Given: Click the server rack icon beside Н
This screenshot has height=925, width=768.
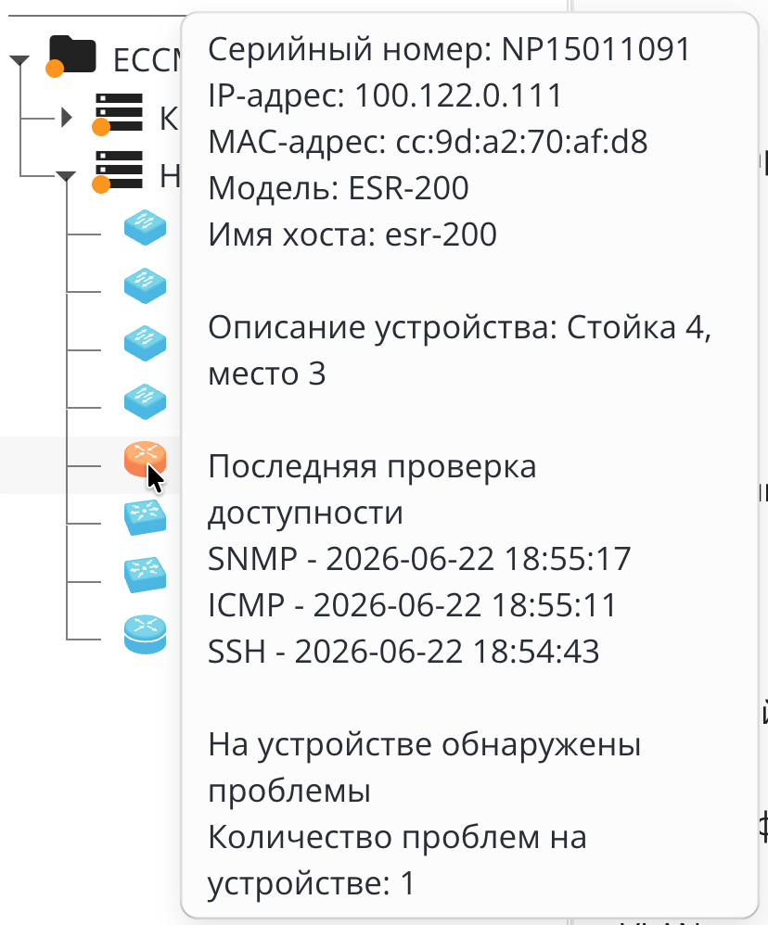Looking at the screenshot, I should pos(120,170).
